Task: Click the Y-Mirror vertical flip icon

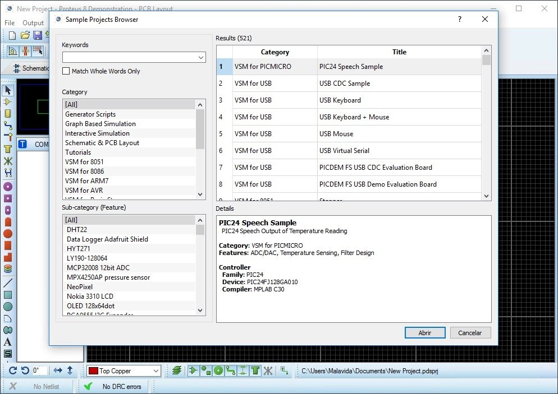Action: pyautogui.click(x=70, y=370)
